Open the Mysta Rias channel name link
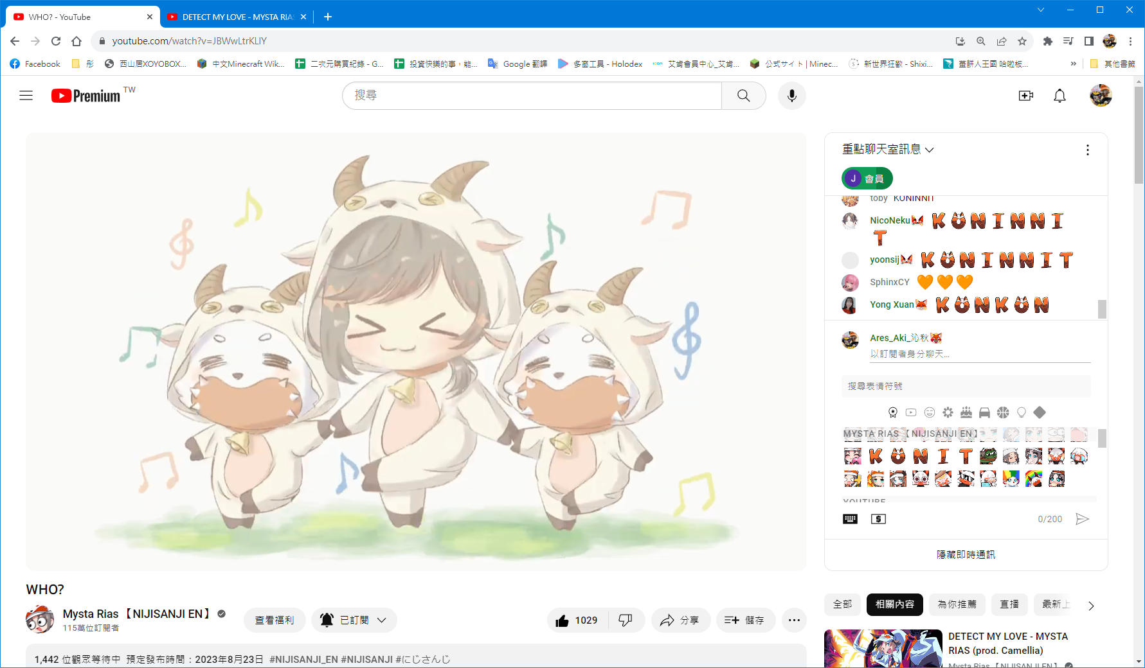 (137, 614)
